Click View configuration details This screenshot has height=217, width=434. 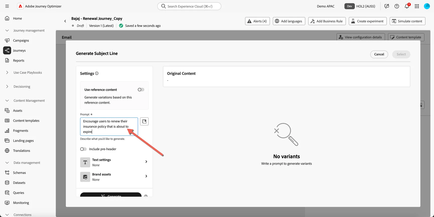tap(361, 37)
